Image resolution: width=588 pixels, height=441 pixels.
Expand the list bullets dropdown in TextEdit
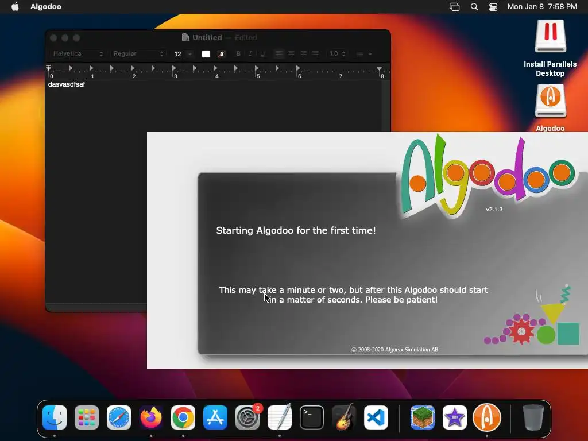pos(363,54)
